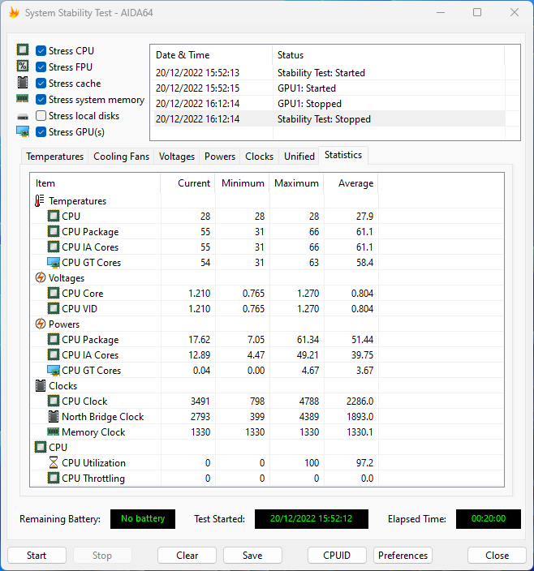Click the chip icon of North Bridge Clock row
Image resolution: width=534 pixels, height=571 pixels.
(x=54, y=416)
